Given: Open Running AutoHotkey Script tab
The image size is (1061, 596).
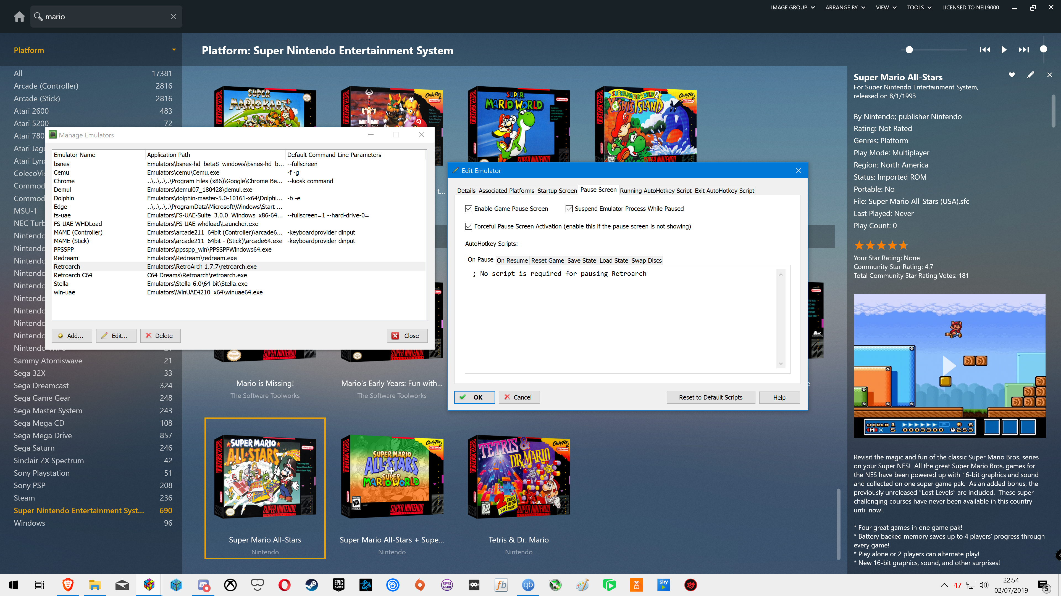Looking at the screenshot, I should pos(656,190).
